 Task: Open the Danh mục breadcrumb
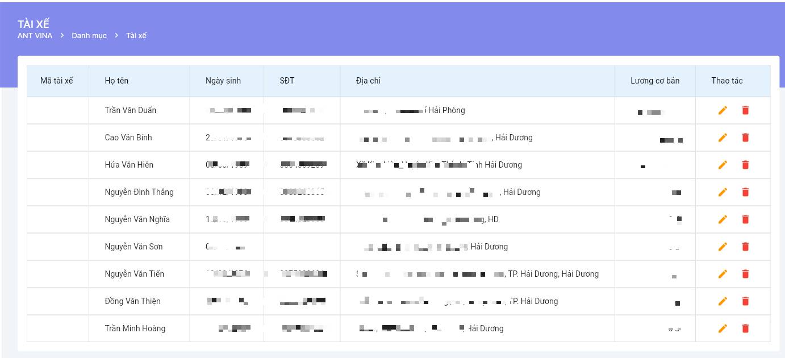pyautogui.click(x=89, y=36)
